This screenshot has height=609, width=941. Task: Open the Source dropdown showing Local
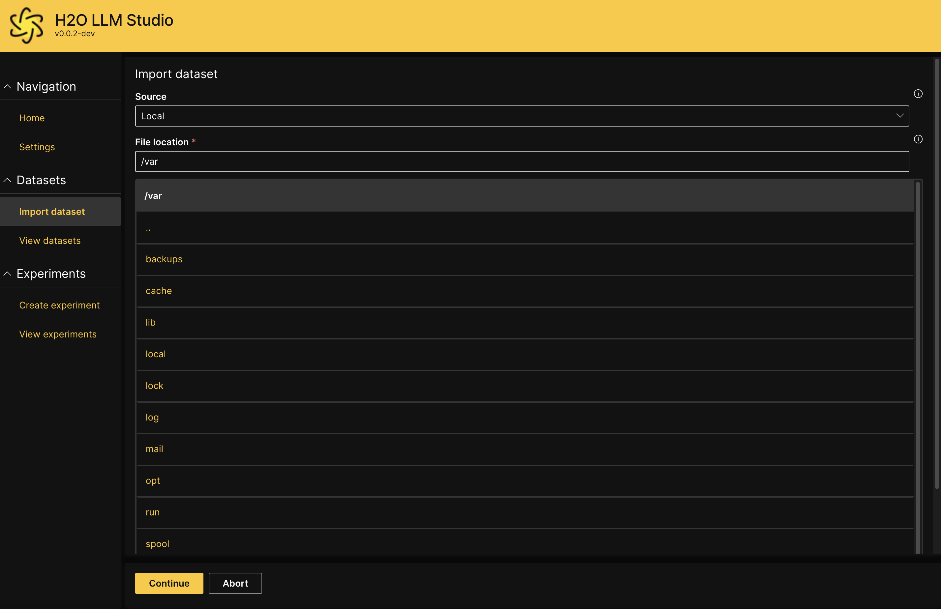tap(522, 116)
